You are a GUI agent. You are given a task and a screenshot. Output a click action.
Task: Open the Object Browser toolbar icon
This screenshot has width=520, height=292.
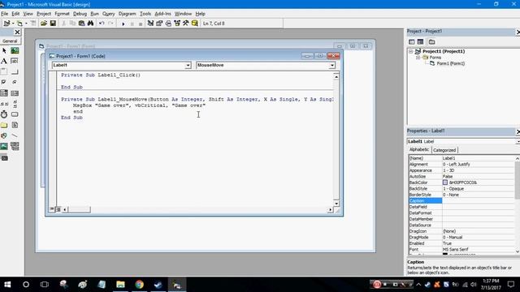(x=177, y=24)
